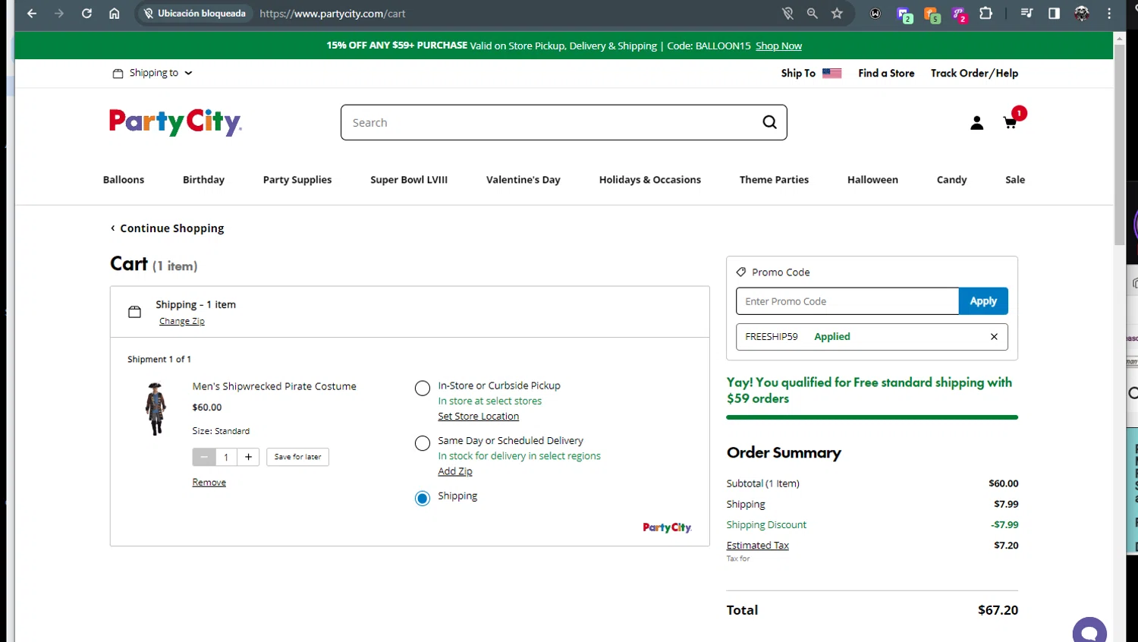Open the extensions puzzle piece icon
1138x642 pixels.
pyautogui.click(x=986, y=14)
